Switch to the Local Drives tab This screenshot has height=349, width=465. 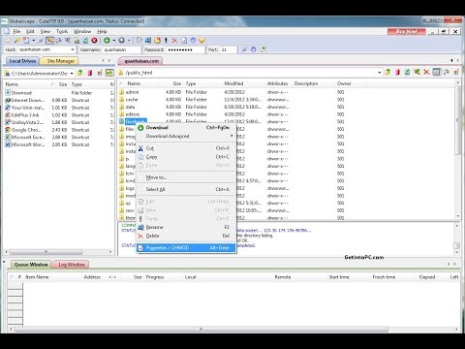click(x=22, y=61)
